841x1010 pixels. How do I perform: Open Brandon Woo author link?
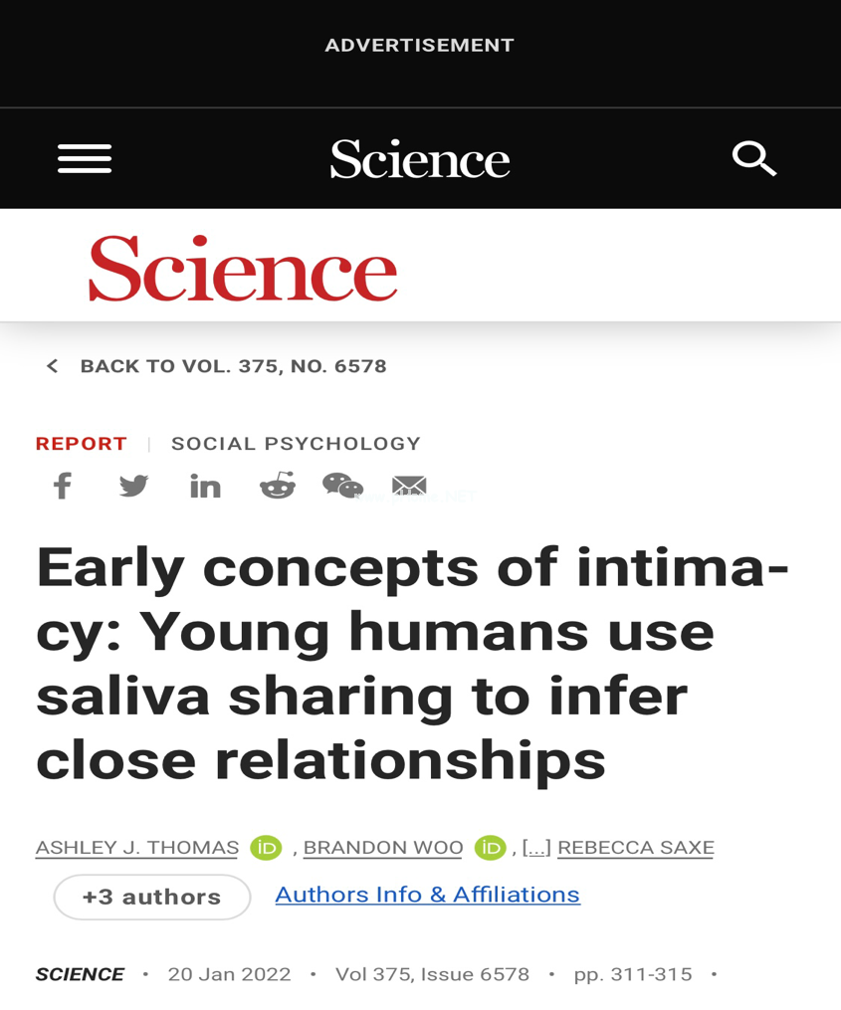[383, 848]
